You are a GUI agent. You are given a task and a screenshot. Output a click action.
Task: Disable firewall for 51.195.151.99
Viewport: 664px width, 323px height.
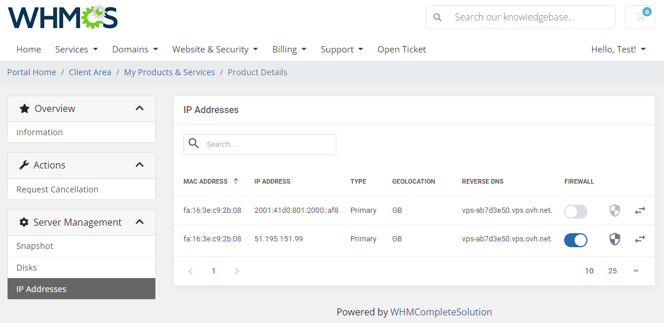point(575,240)
